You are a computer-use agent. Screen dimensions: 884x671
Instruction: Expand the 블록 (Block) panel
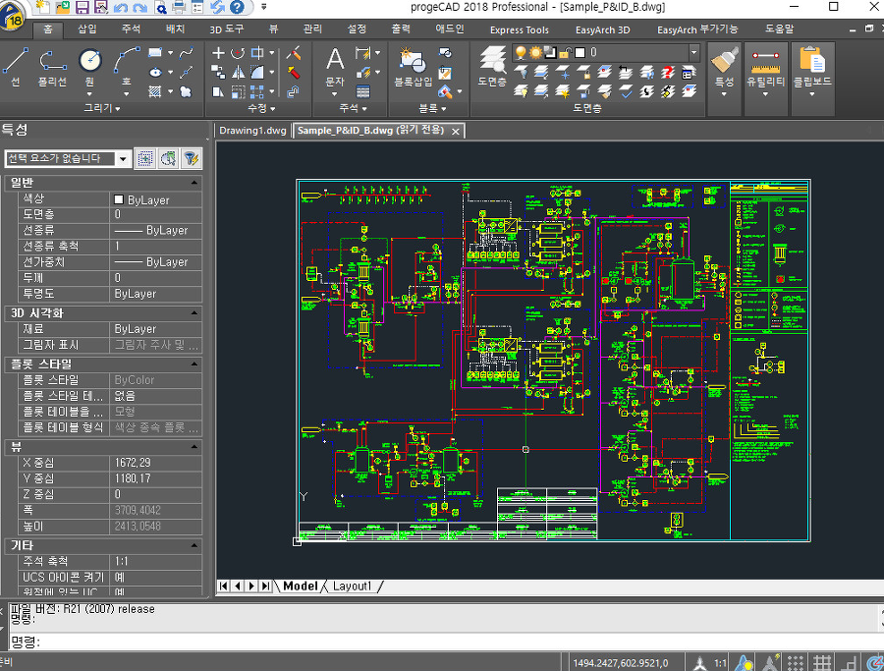coord(432,108)
